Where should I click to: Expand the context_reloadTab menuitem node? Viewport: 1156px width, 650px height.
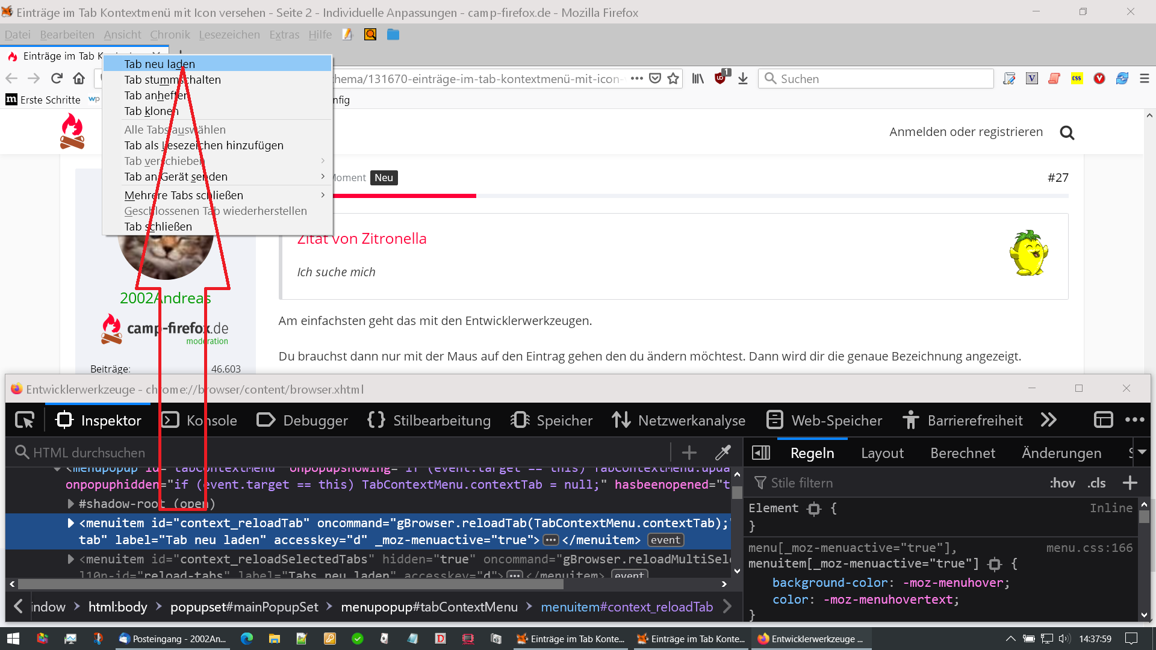(70, 523)
